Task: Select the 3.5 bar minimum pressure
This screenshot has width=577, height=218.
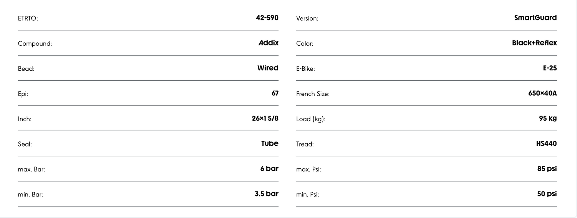Action: tap(266, 194)
